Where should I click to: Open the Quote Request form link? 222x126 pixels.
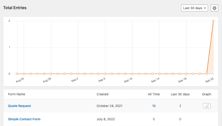tap(19, 106)
